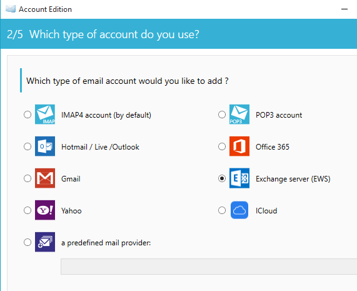Image resolution: width=357 pixels, height=291 pixels.
Task: Select the Yahoo radio button
Action: pos(28,210)
